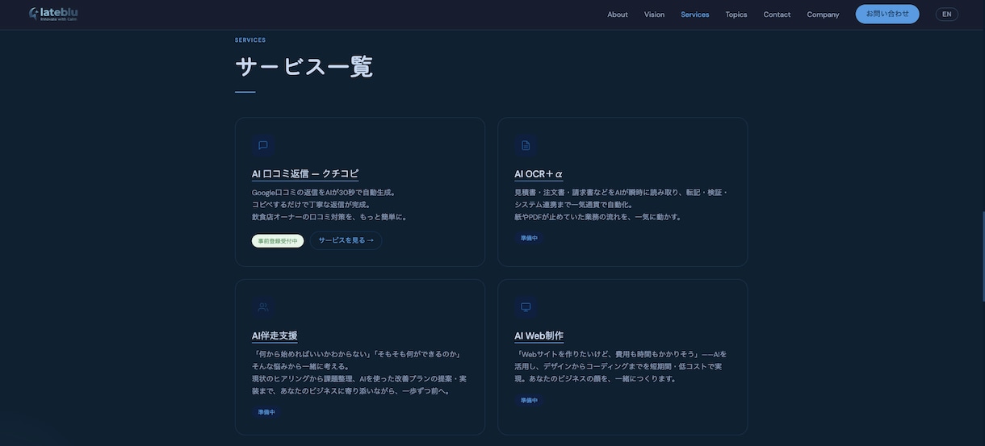Click the monitor icon on AI Web制作 card

point(526,306)
